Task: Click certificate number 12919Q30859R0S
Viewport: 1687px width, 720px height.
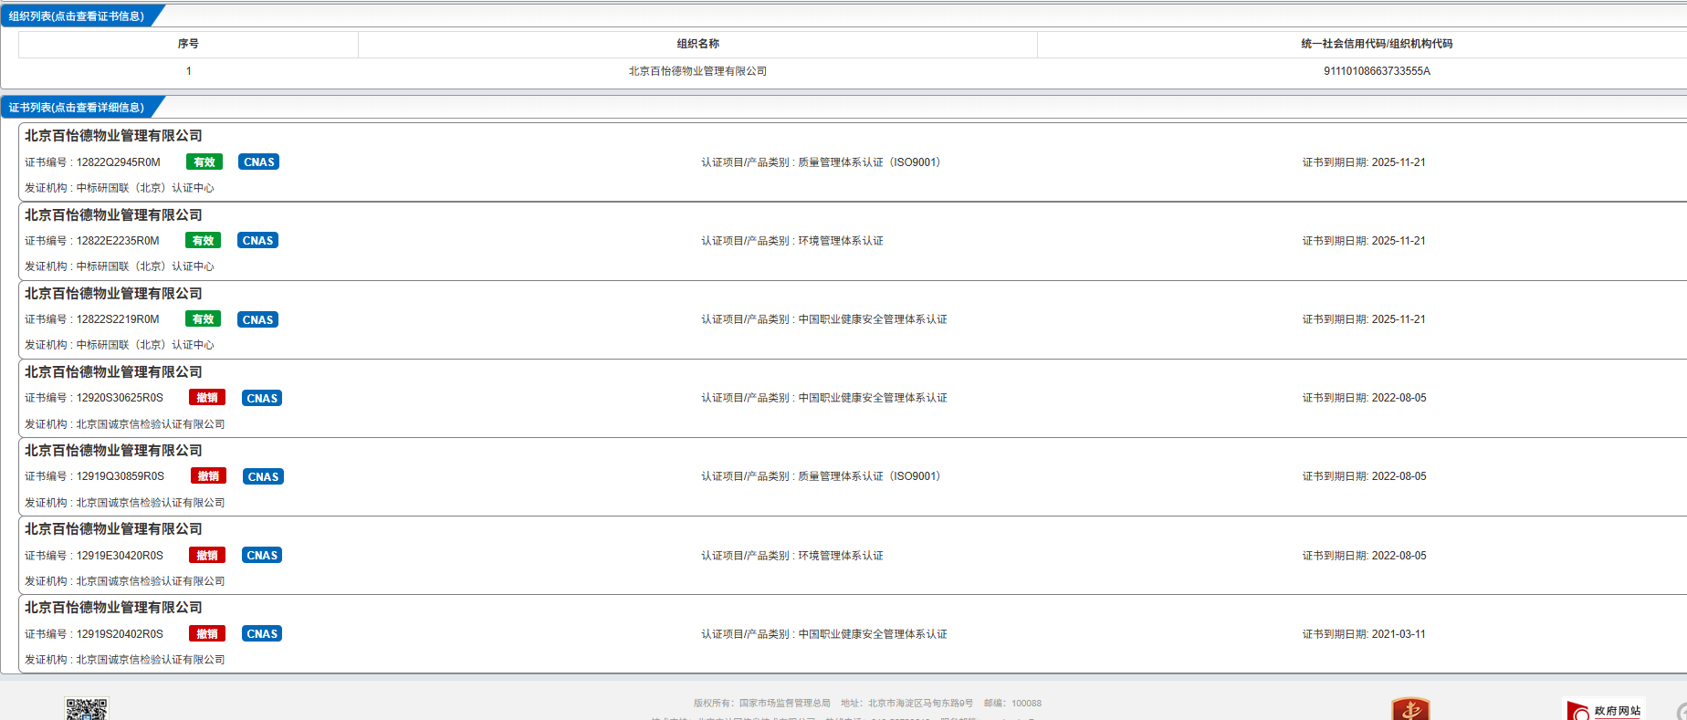Action: pyautogui.click(x=120, y=476)
